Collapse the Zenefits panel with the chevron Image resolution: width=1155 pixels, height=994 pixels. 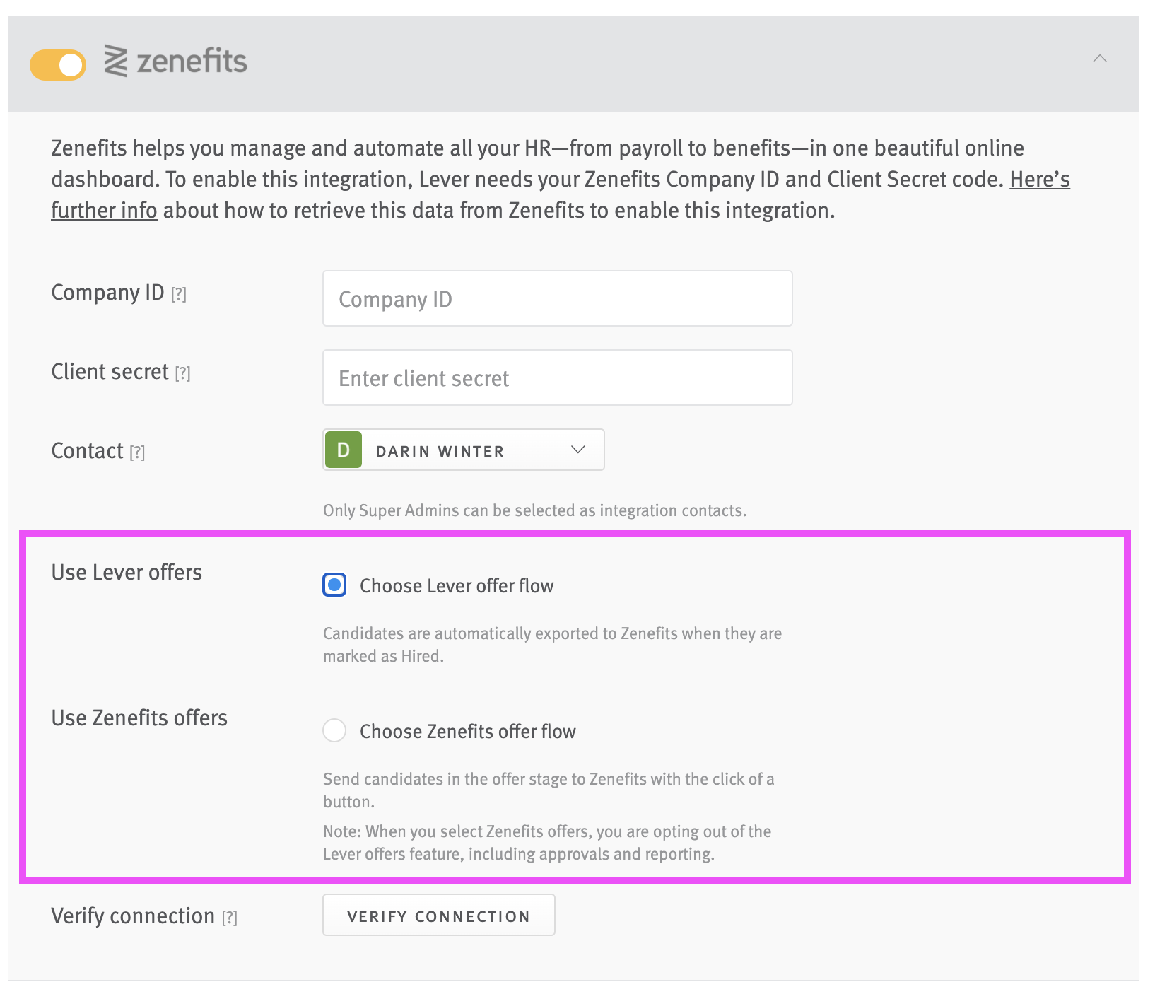coord(1100,59)
